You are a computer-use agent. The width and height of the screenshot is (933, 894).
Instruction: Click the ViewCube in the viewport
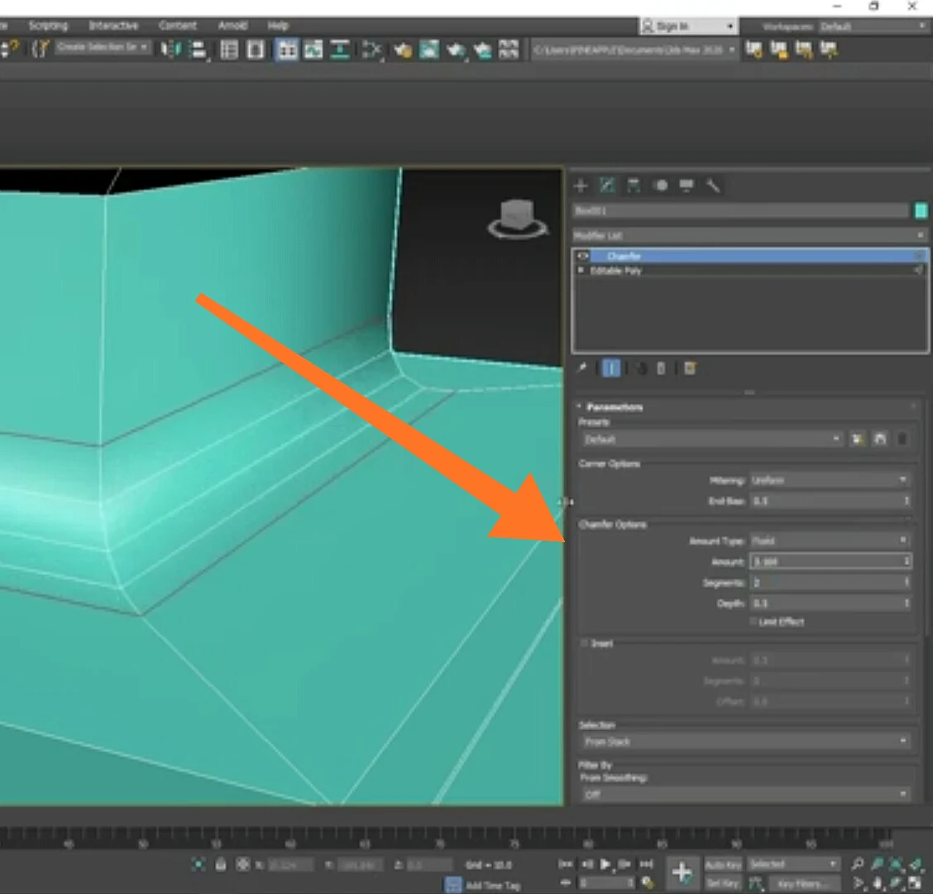pyautogui.click(x=517, y=219)
